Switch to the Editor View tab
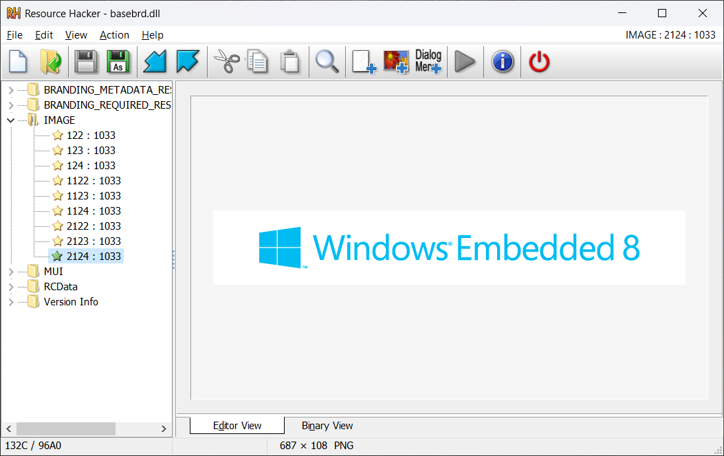Image resolution: width=724 pixels, height=456 pixels. (x=237, y=426)
